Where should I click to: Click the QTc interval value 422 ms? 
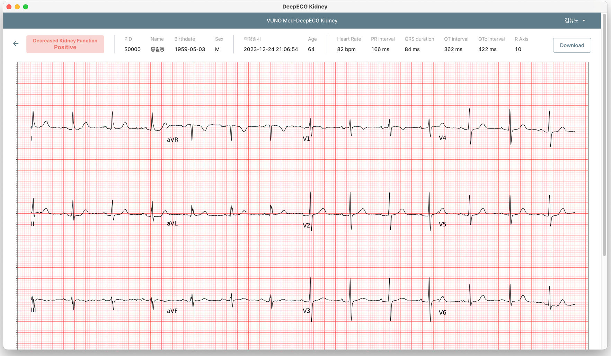[487, 50]
